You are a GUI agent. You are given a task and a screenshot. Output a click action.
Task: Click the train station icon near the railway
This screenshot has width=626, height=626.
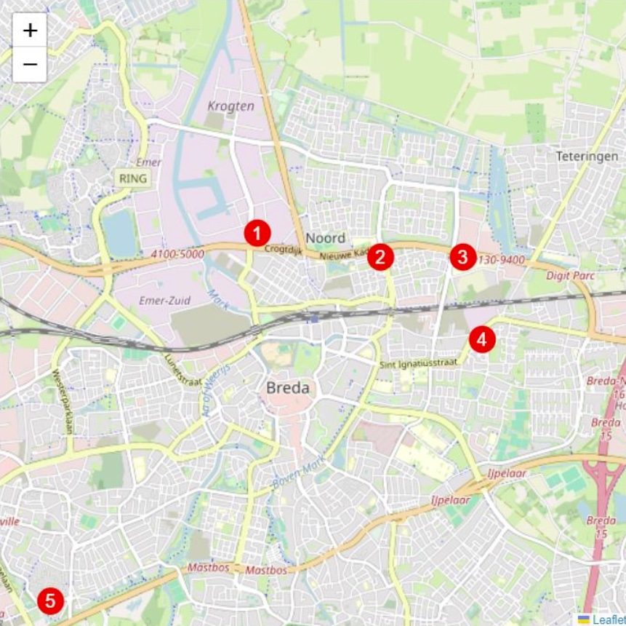click(315, 319)
